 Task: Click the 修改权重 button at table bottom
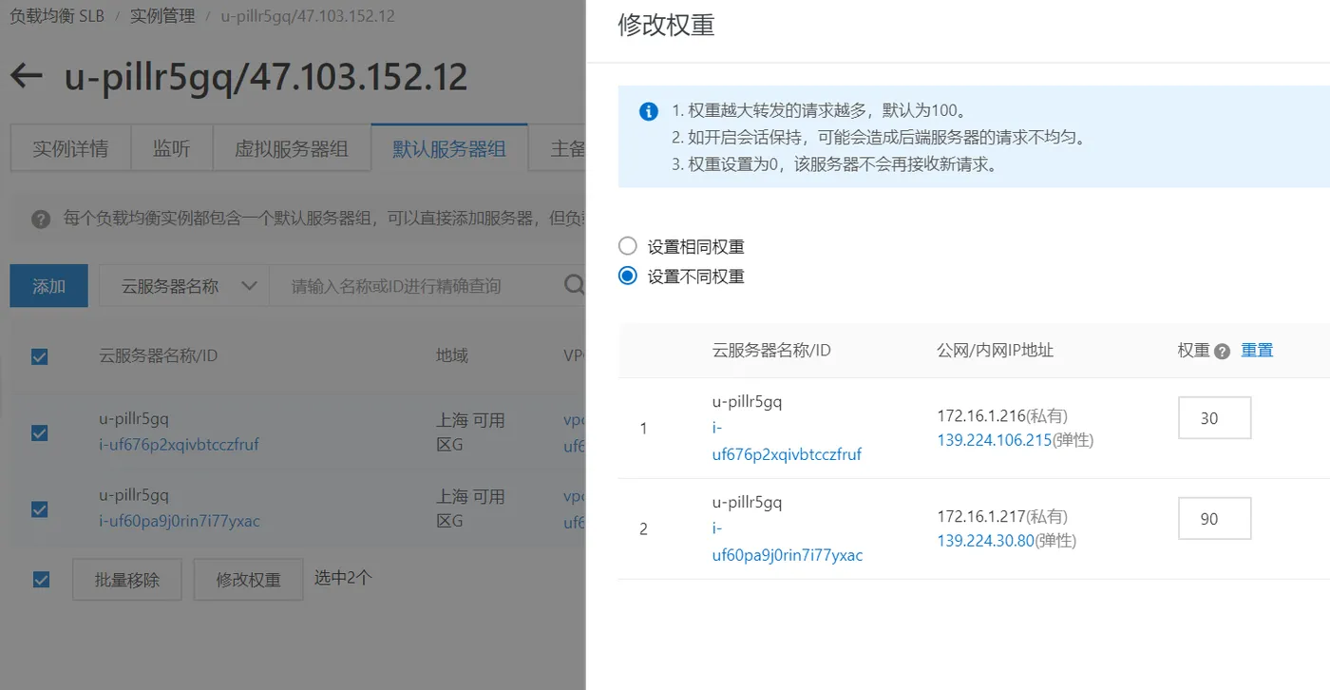[x=249, y=580]
